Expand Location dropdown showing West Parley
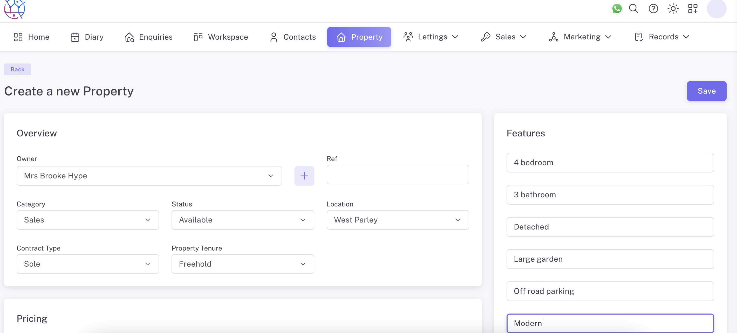Viewport: 737px width, 333px height. (397, 220)
